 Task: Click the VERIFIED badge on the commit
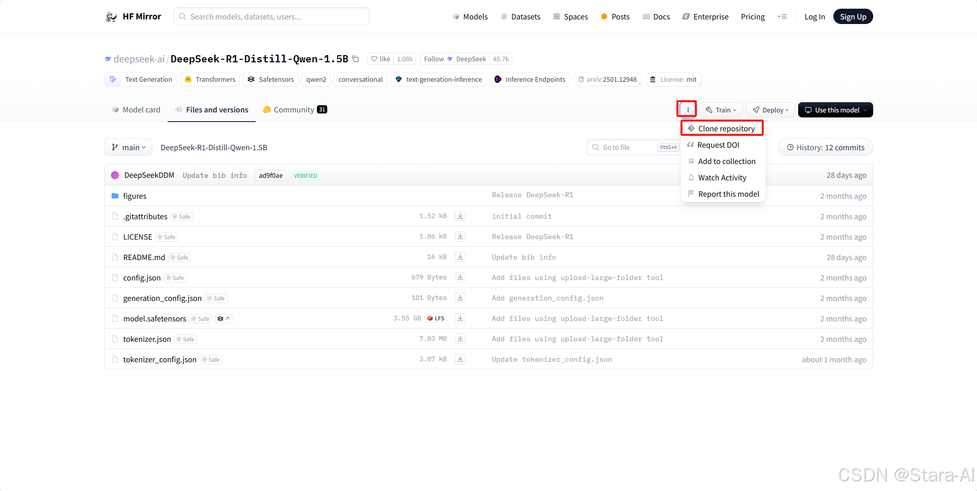tap(305, 176)
